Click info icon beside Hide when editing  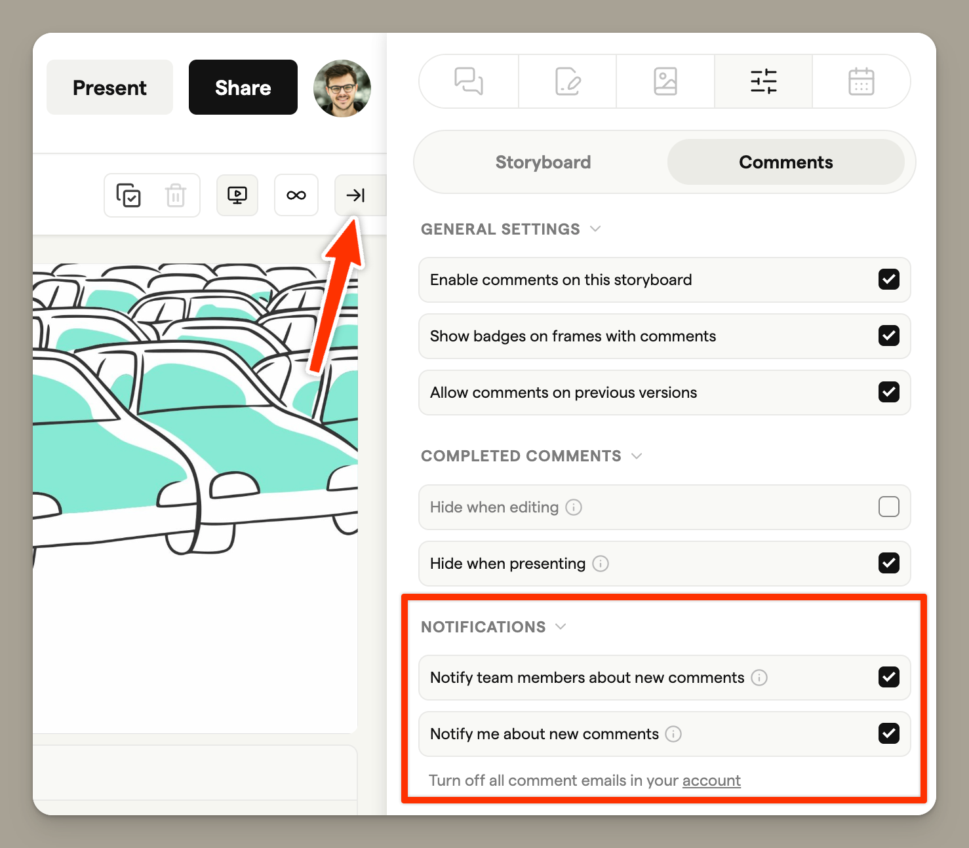point(574,507)
